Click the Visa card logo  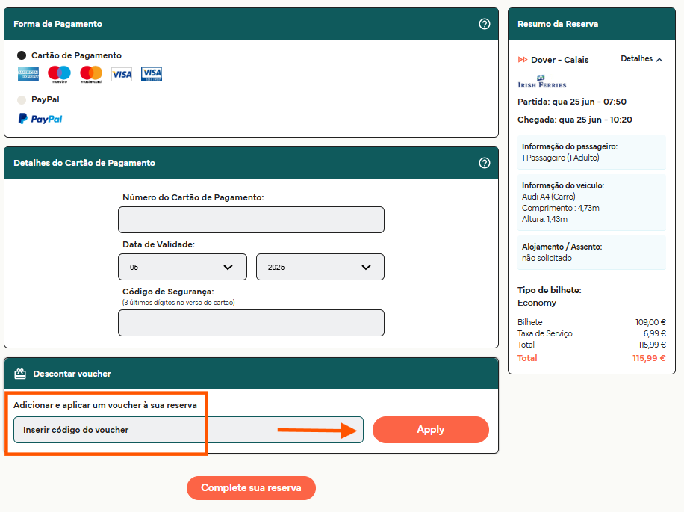tap(122, 74)
